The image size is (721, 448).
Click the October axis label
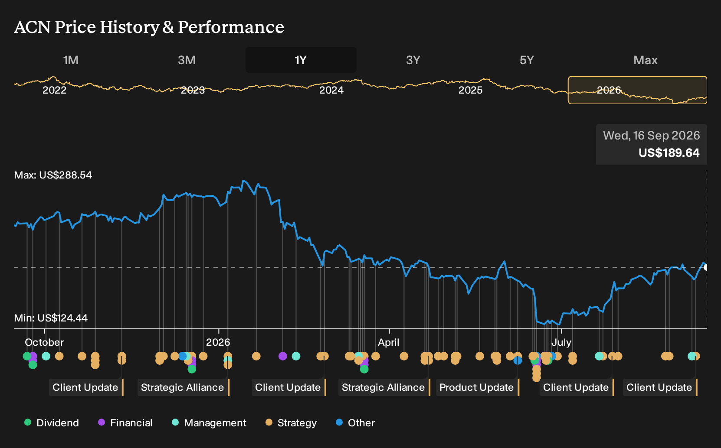pyautogui.click(x=44, y=342)
